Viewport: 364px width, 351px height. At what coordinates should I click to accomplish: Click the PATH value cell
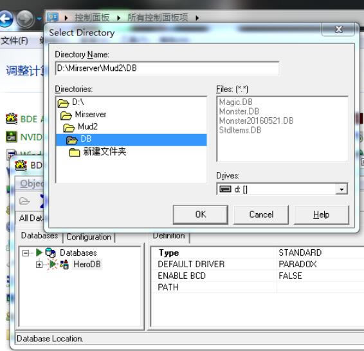[x=320, y=287]
